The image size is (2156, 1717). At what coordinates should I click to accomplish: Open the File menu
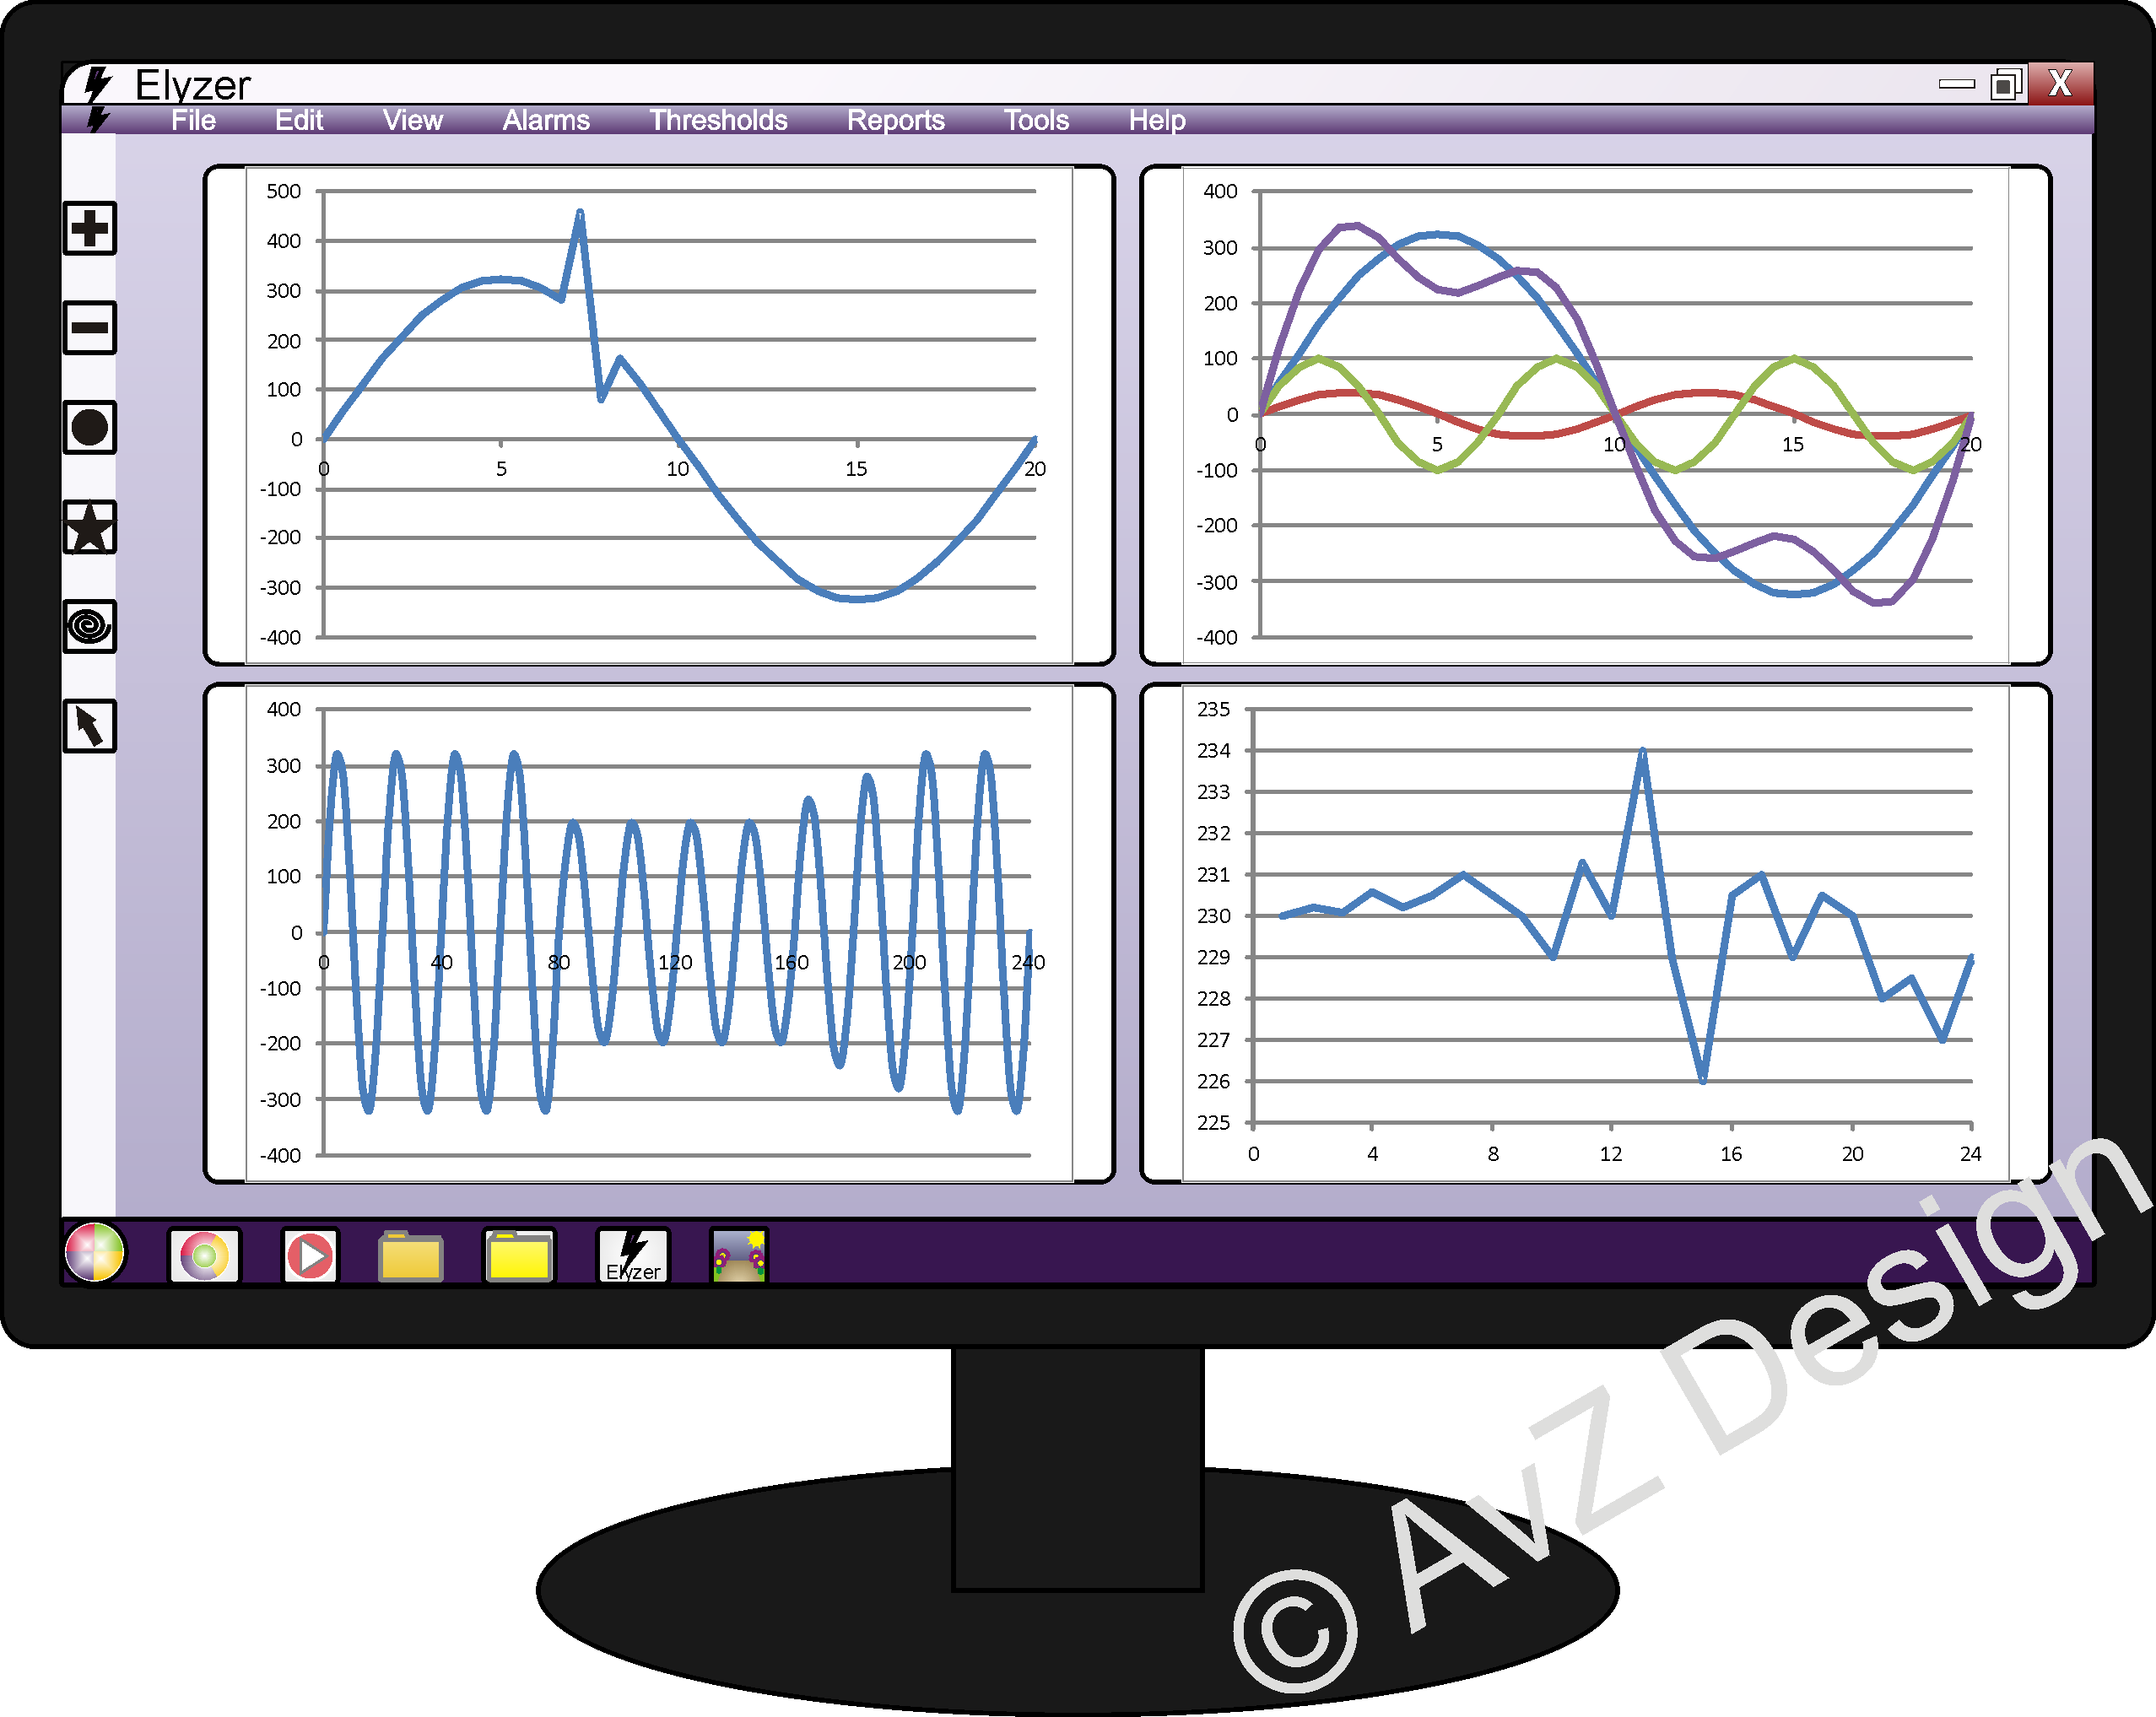coord(193,120)
